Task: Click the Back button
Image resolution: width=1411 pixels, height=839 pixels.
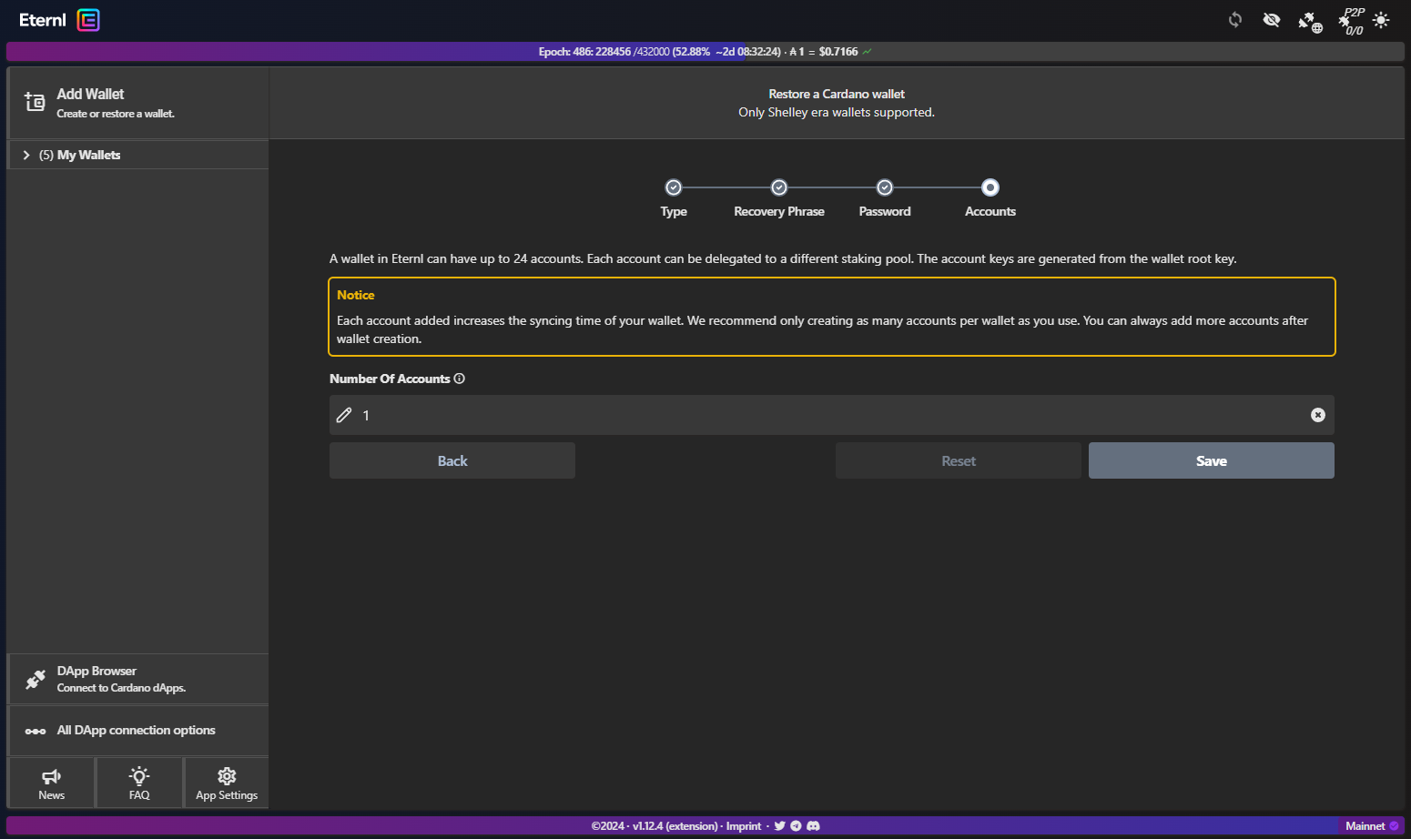Action: click(x=452, y=460)
